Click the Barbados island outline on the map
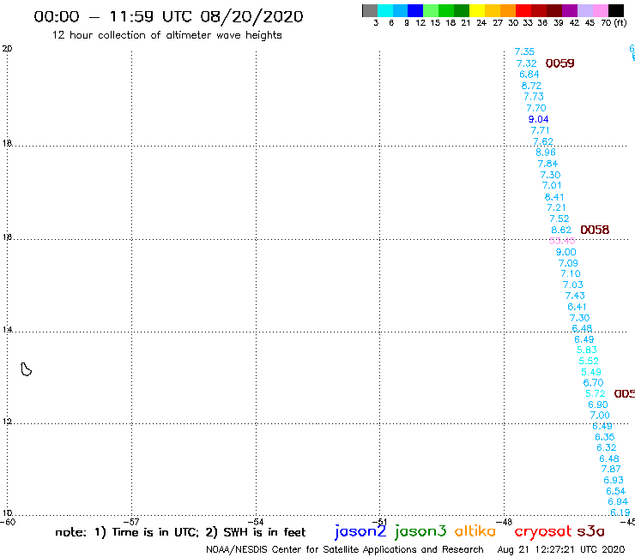Screen dimensions: 635x557 pos(27,369)
